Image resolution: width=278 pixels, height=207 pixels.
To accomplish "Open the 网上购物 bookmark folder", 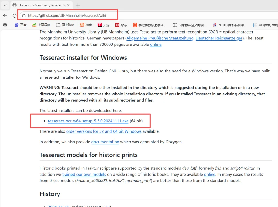I will point(65,25).
